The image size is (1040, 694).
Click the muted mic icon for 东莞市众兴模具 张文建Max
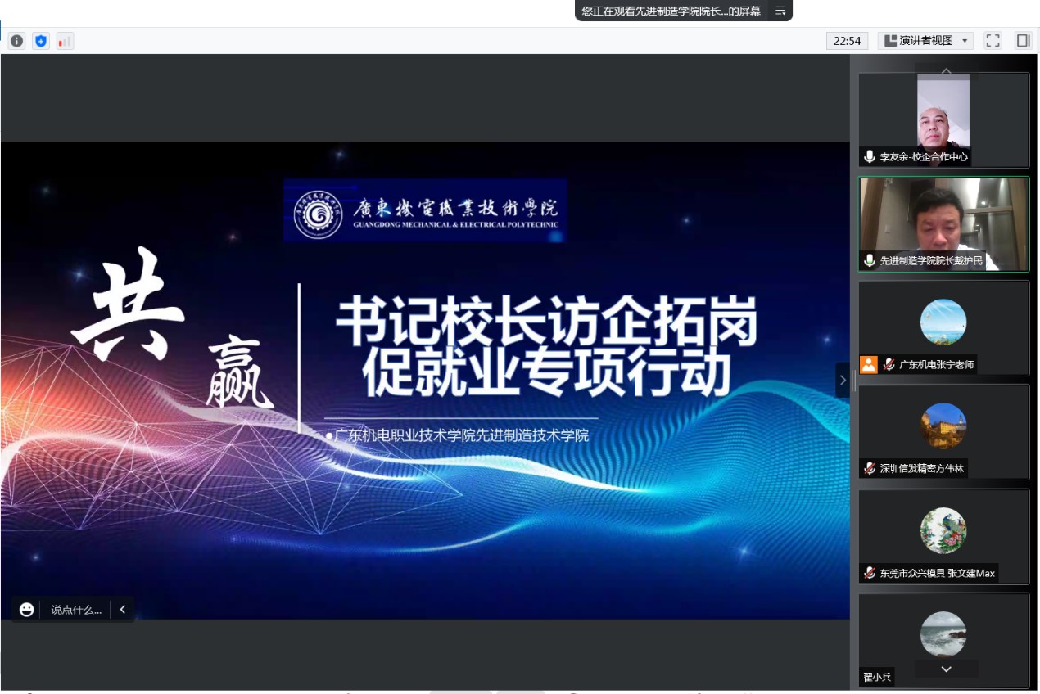[x=870, y=573]
